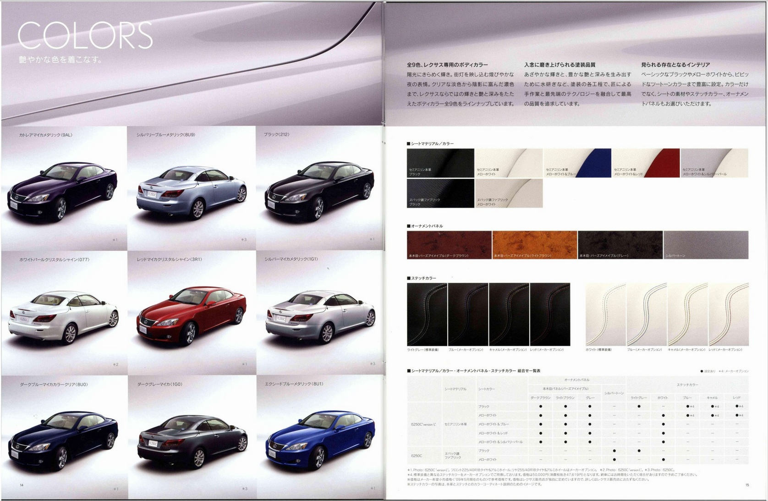The height and width of the screenshot is (501, 768).
Task: Click the シートマテリアル／カラー section heading
Action: pos(431,143)
